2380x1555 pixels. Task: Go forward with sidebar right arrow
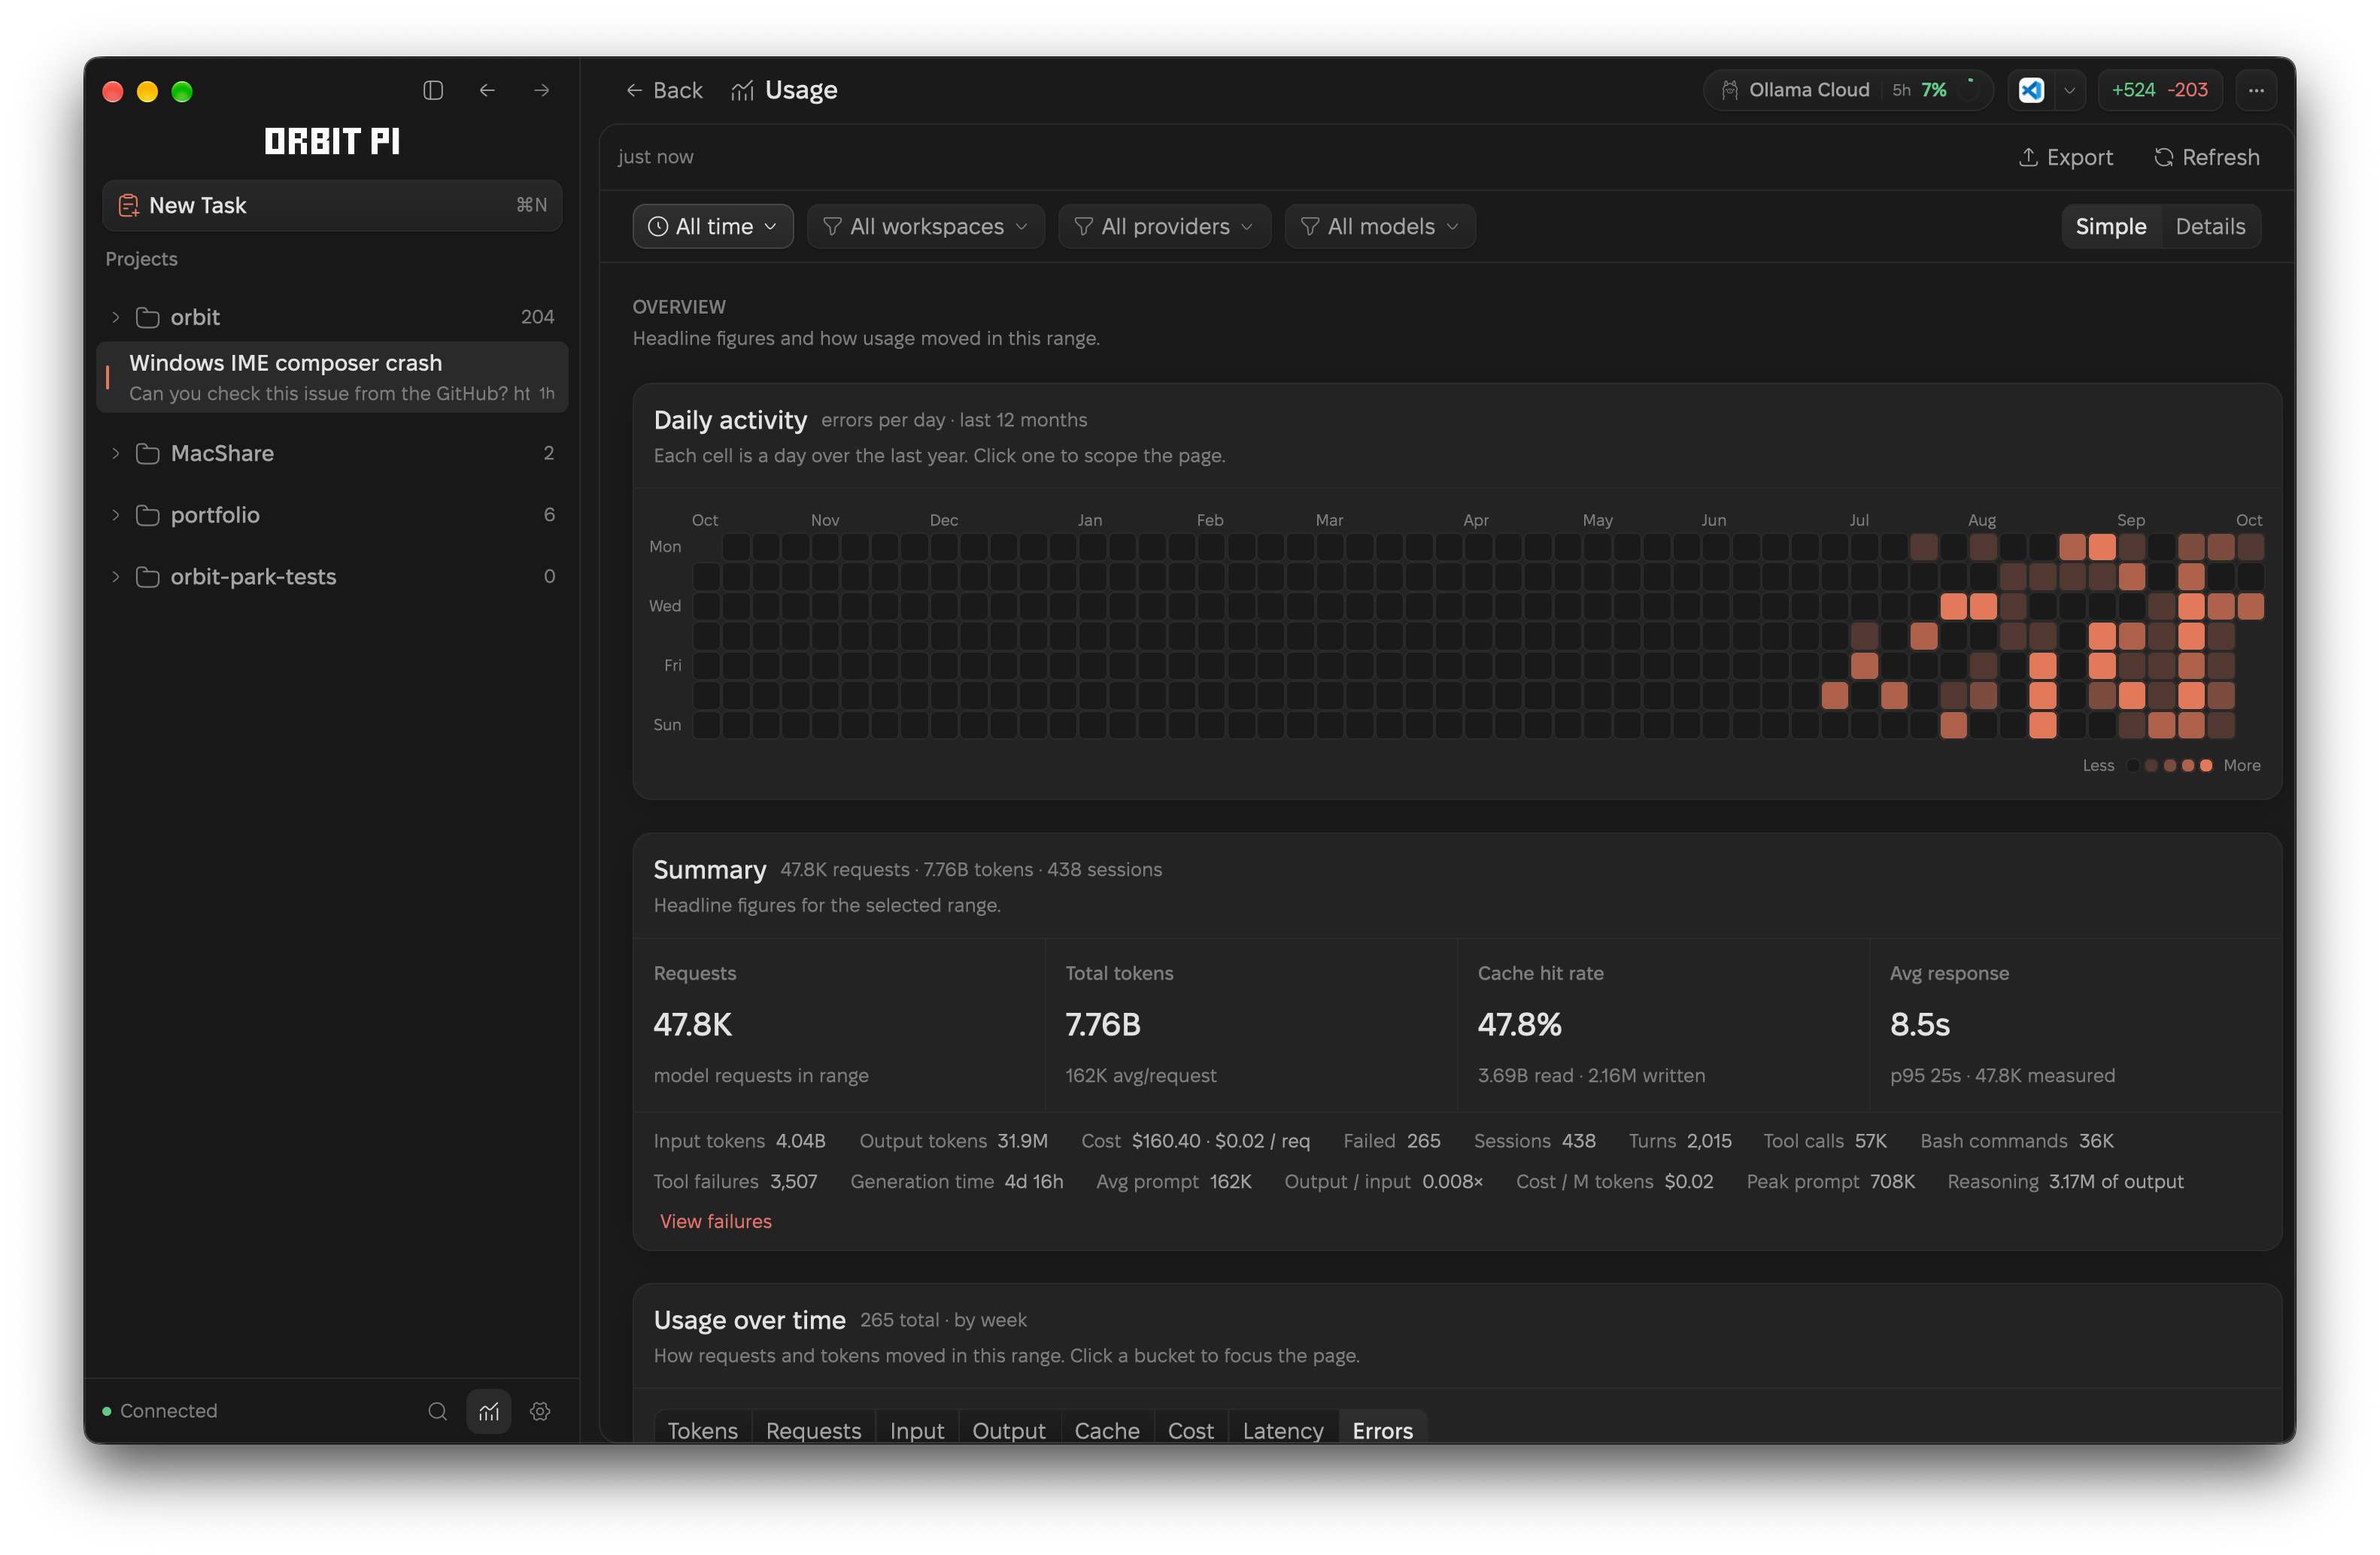click(542, 90)
